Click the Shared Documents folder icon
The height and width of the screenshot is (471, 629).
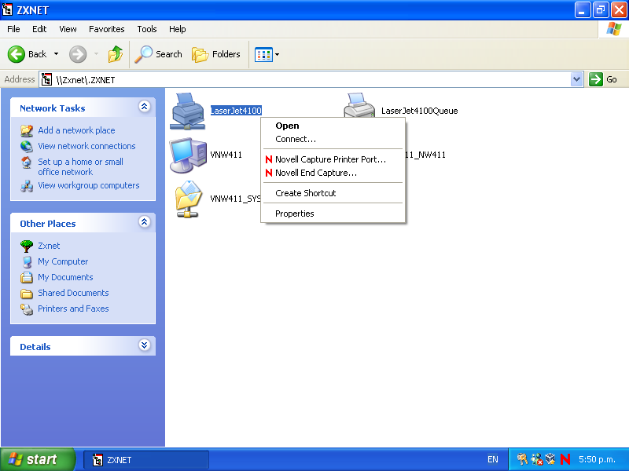(27, 294)
